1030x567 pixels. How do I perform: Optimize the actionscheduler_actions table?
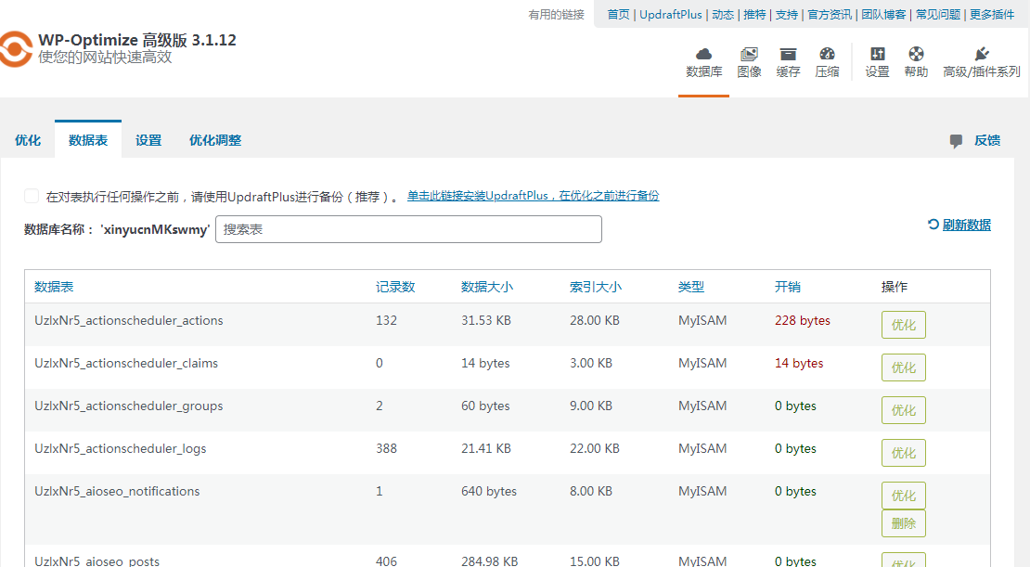(x=903, y=325)
